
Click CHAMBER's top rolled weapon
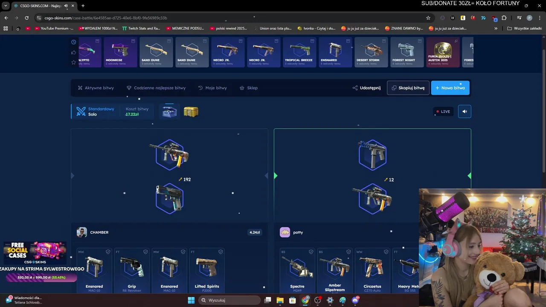tap(170, 154)
